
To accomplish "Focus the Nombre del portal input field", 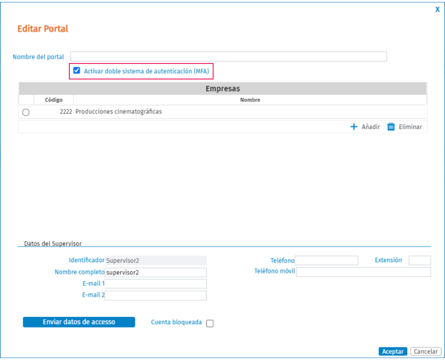I will (x=228, y=56).
